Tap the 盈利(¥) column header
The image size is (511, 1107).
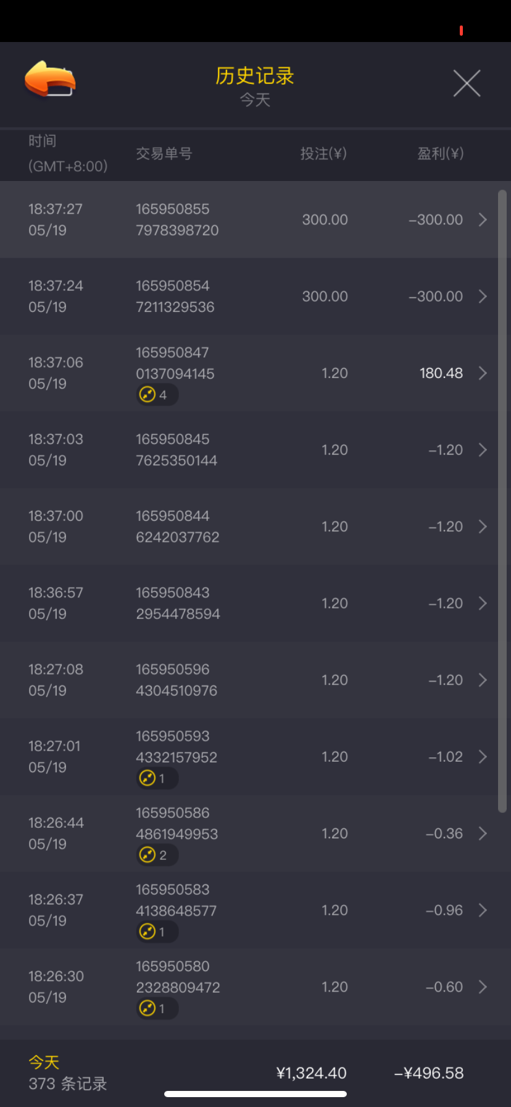coord(440,154)
